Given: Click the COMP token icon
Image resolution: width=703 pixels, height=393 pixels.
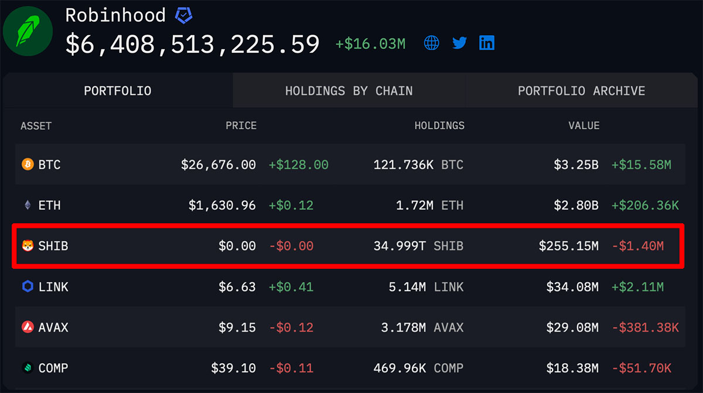Looking at the screenshot, I should click(28, 368).
